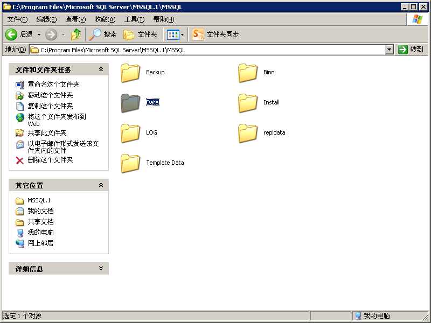Open the 编辑(E) menu
Image resolution: width=431 pixels, height=323 pixels.
(x=46, y=19)
